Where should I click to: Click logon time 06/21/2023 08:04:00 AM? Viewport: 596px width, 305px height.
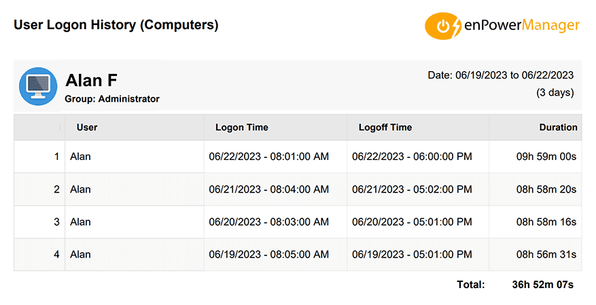click(268, 190)
